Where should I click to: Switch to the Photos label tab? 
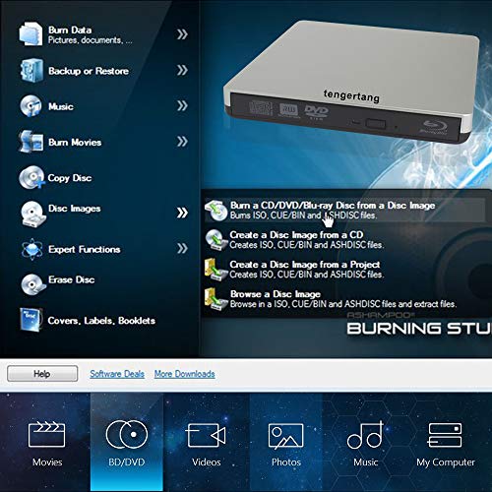286,462
